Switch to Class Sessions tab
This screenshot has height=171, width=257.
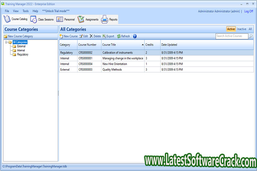(42, 20)
